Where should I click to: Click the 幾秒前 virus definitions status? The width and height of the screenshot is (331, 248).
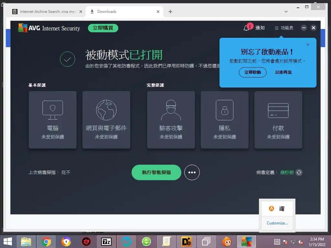(287, 172)
